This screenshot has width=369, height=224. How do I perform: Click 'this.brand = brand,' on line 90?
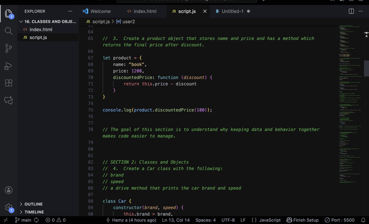pyautogui.click(x=149, y=214)
